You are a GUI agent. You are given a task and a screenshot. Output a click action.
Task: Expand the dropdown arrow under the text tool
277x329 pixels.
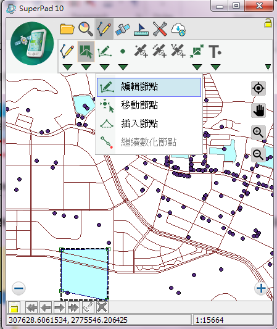tap(215, 67)
